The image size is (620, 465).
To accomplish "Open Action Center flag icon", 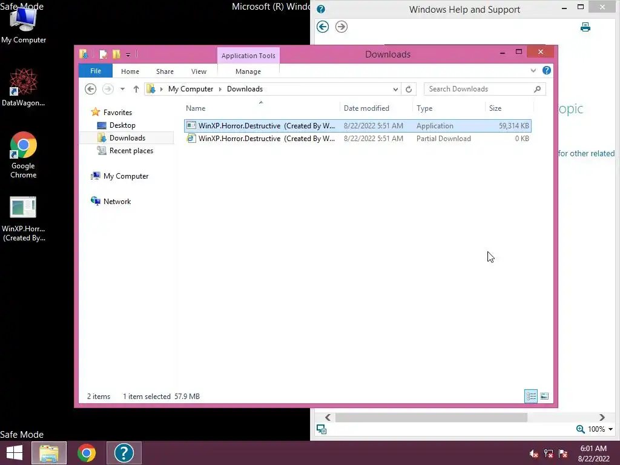I will [563, 454].
